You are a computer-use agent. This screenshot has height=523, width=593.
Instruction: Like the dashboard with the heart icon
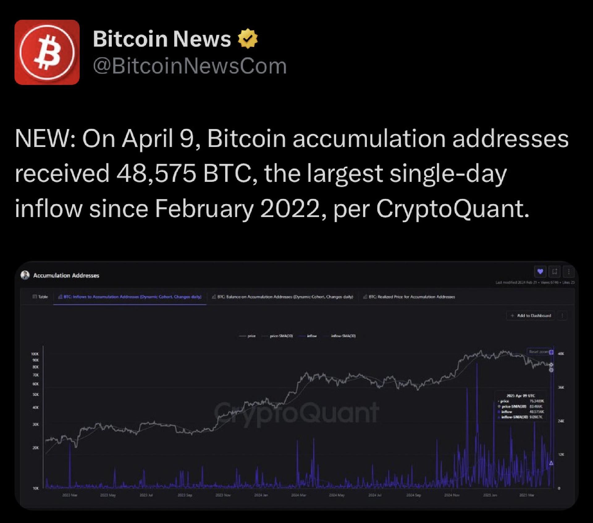[x=540, y=272]
